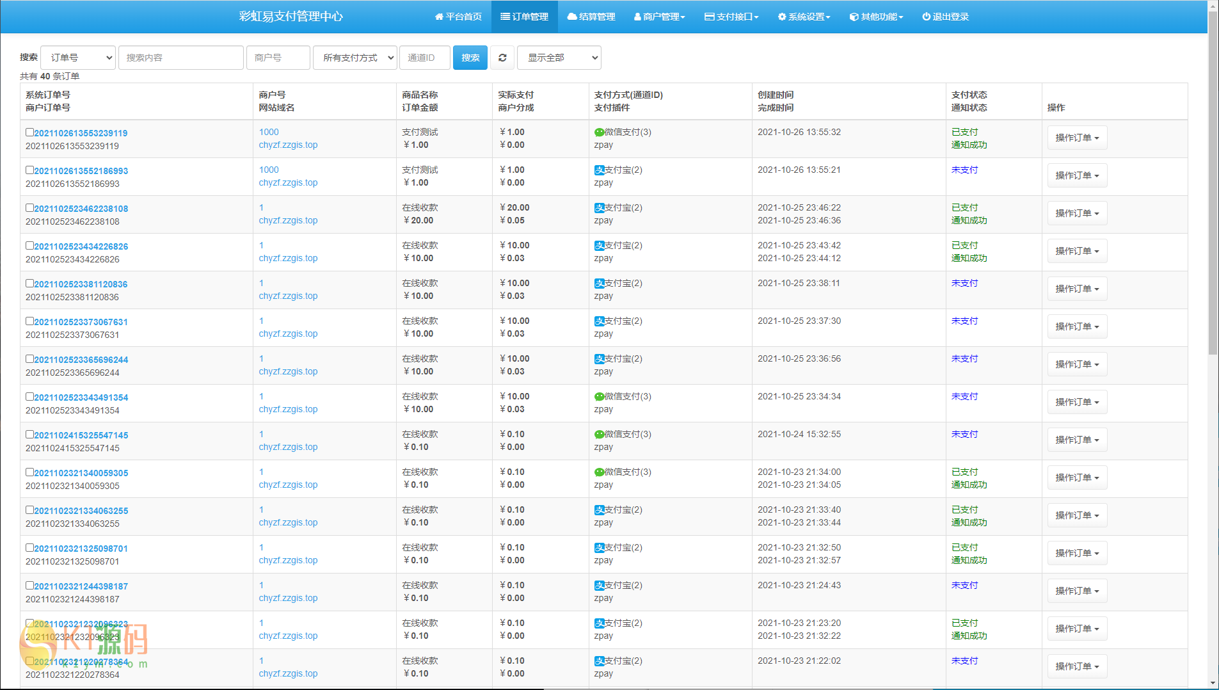This screenshot has height=690, width=1219.
Task: Click Alipay icon in order 2021102523434226826
Action: (599, 246)
